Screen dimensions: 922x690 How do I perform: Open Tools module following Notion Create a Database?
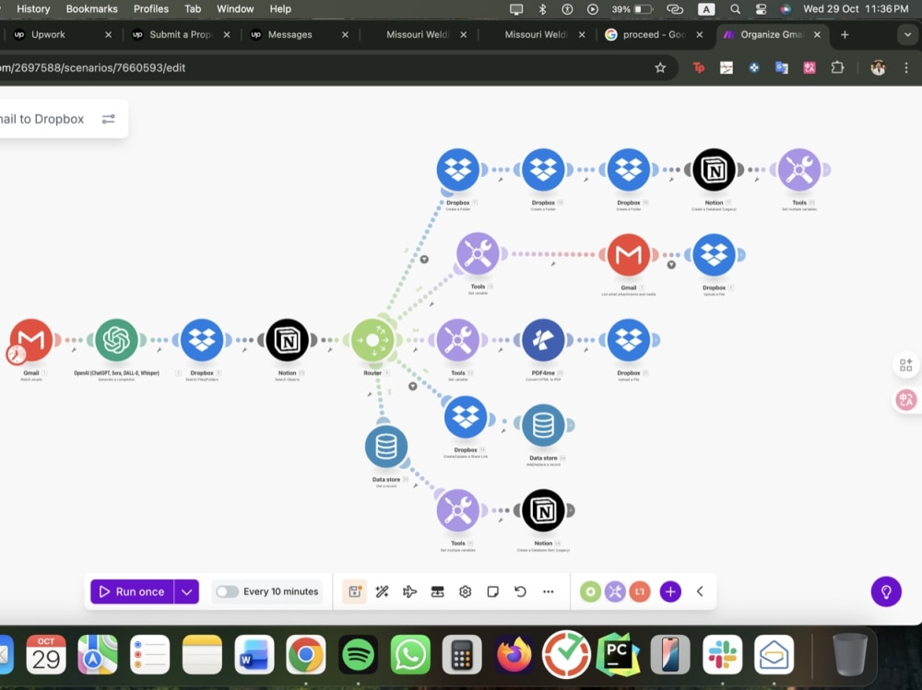(799, 170)
